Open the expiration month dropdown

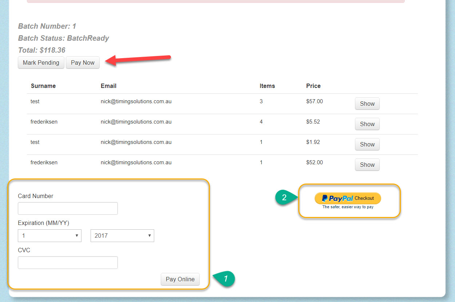coord(49,235)
